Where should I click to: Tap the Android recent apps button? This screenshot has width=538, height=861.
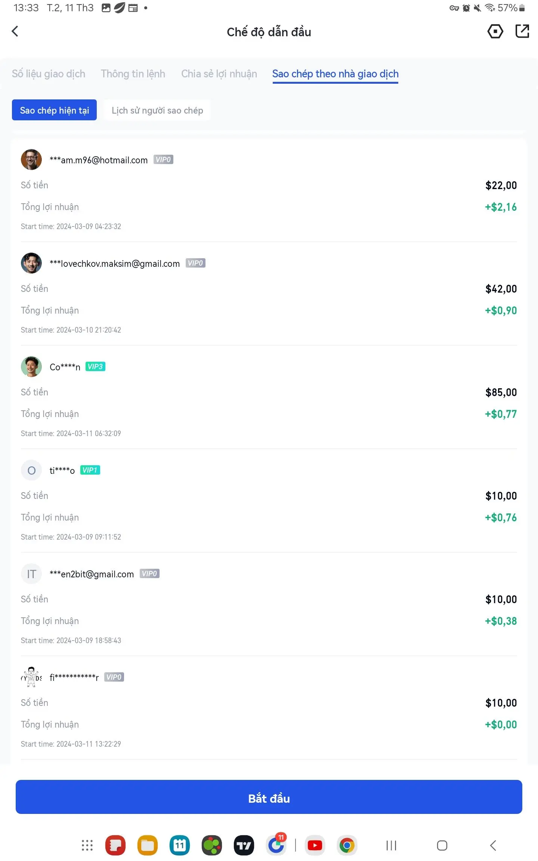click(391, 845)
